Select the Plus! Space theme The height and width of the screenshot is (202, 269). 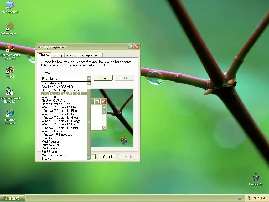coord(64,152)
